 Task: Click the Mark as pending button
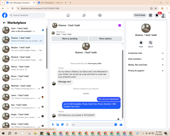coord(70,39)
